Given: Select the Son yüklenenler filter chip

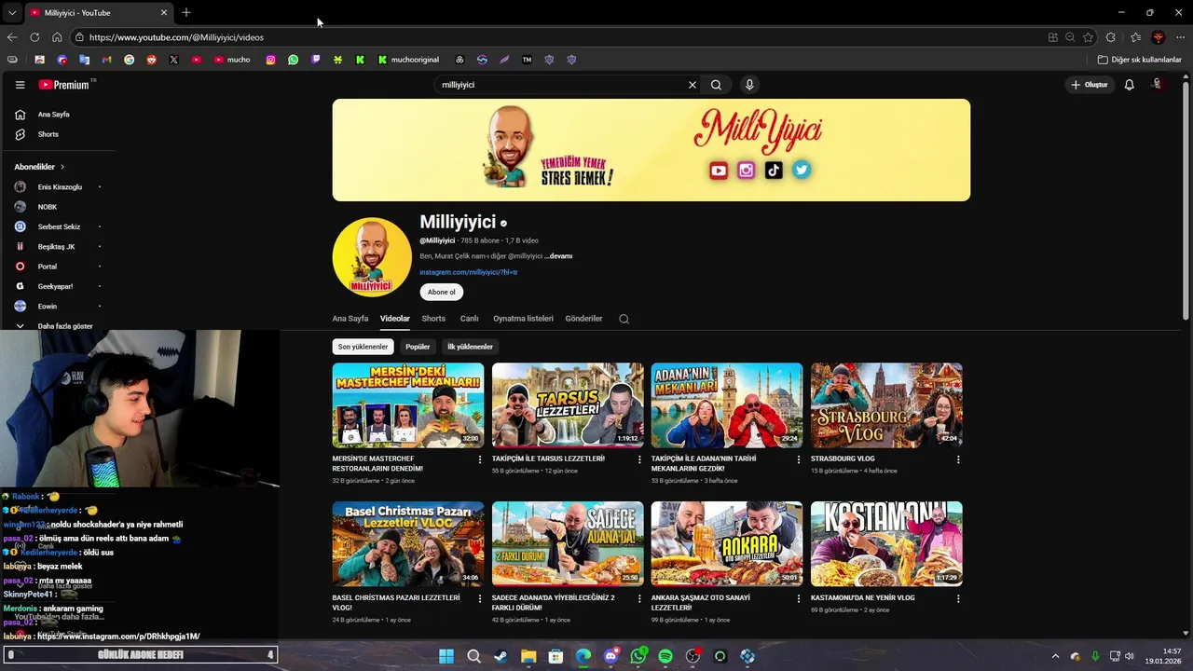Looking at the screenshot, I should (363, 347).
